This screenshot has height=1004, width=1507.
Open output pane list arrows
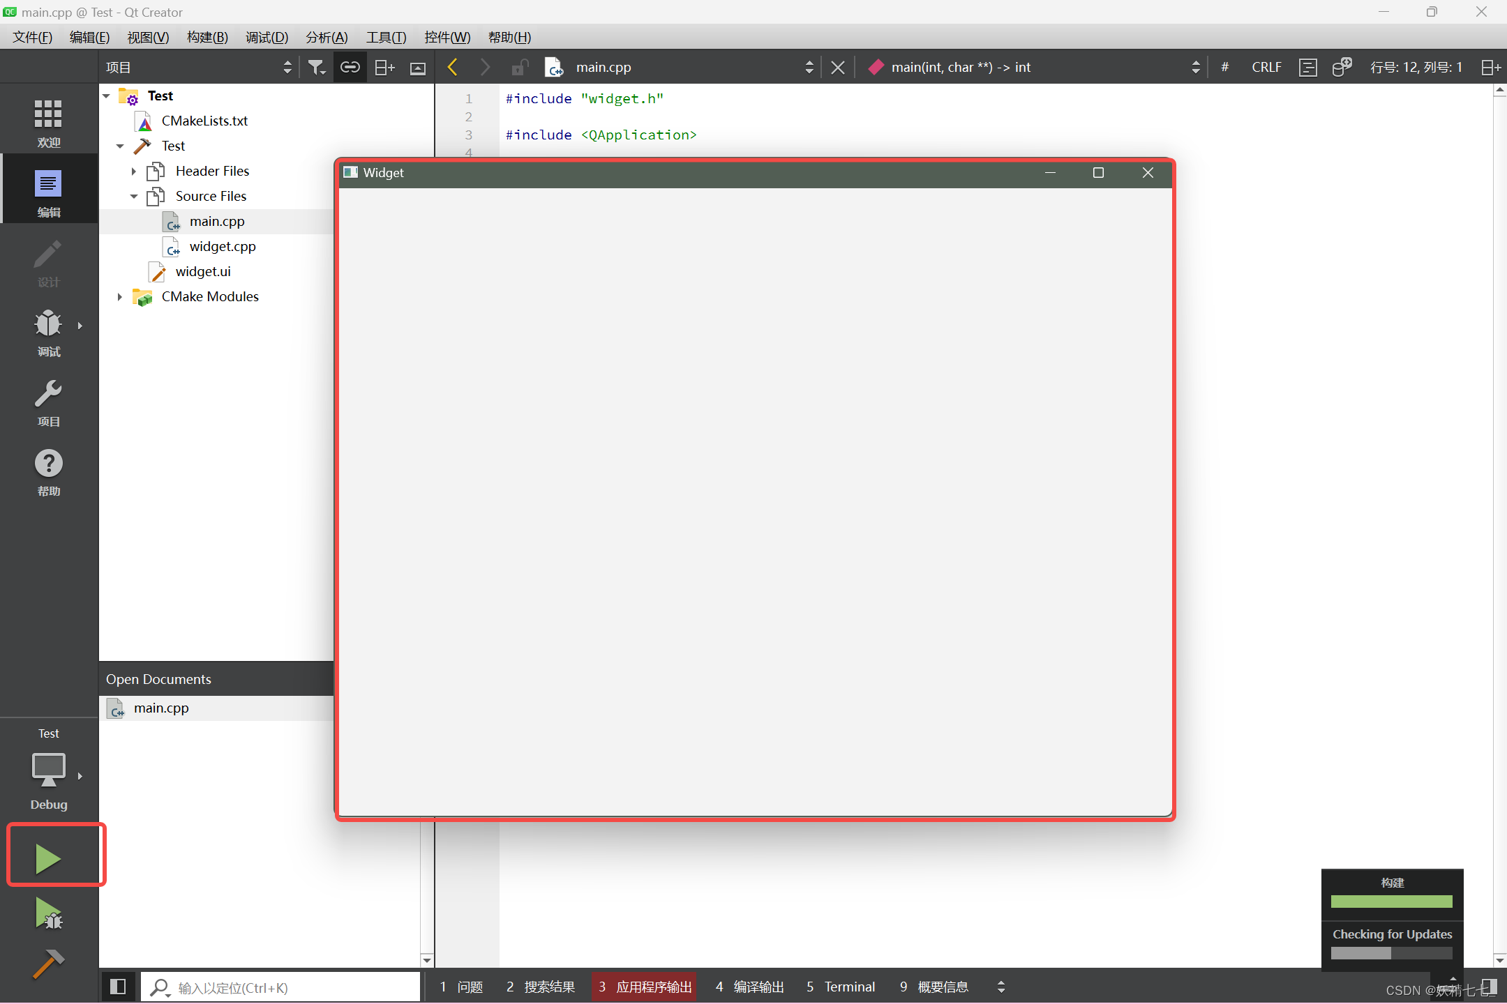coord(1001,987)
